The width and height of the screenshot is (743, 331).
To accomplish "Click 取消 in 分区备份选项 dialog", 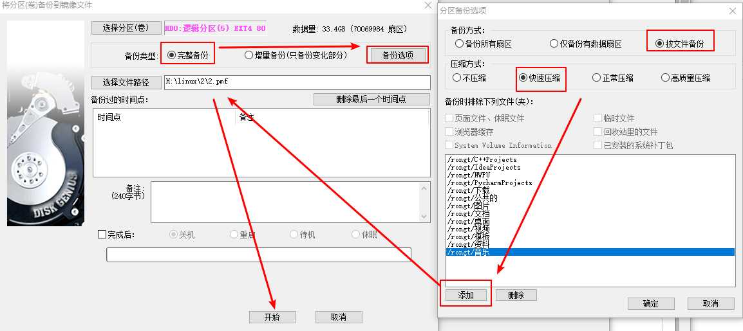I will point(711,303).
